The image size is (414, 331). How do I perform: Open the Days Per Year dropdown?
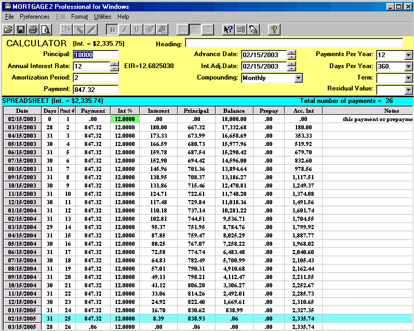tap(408, 67)
